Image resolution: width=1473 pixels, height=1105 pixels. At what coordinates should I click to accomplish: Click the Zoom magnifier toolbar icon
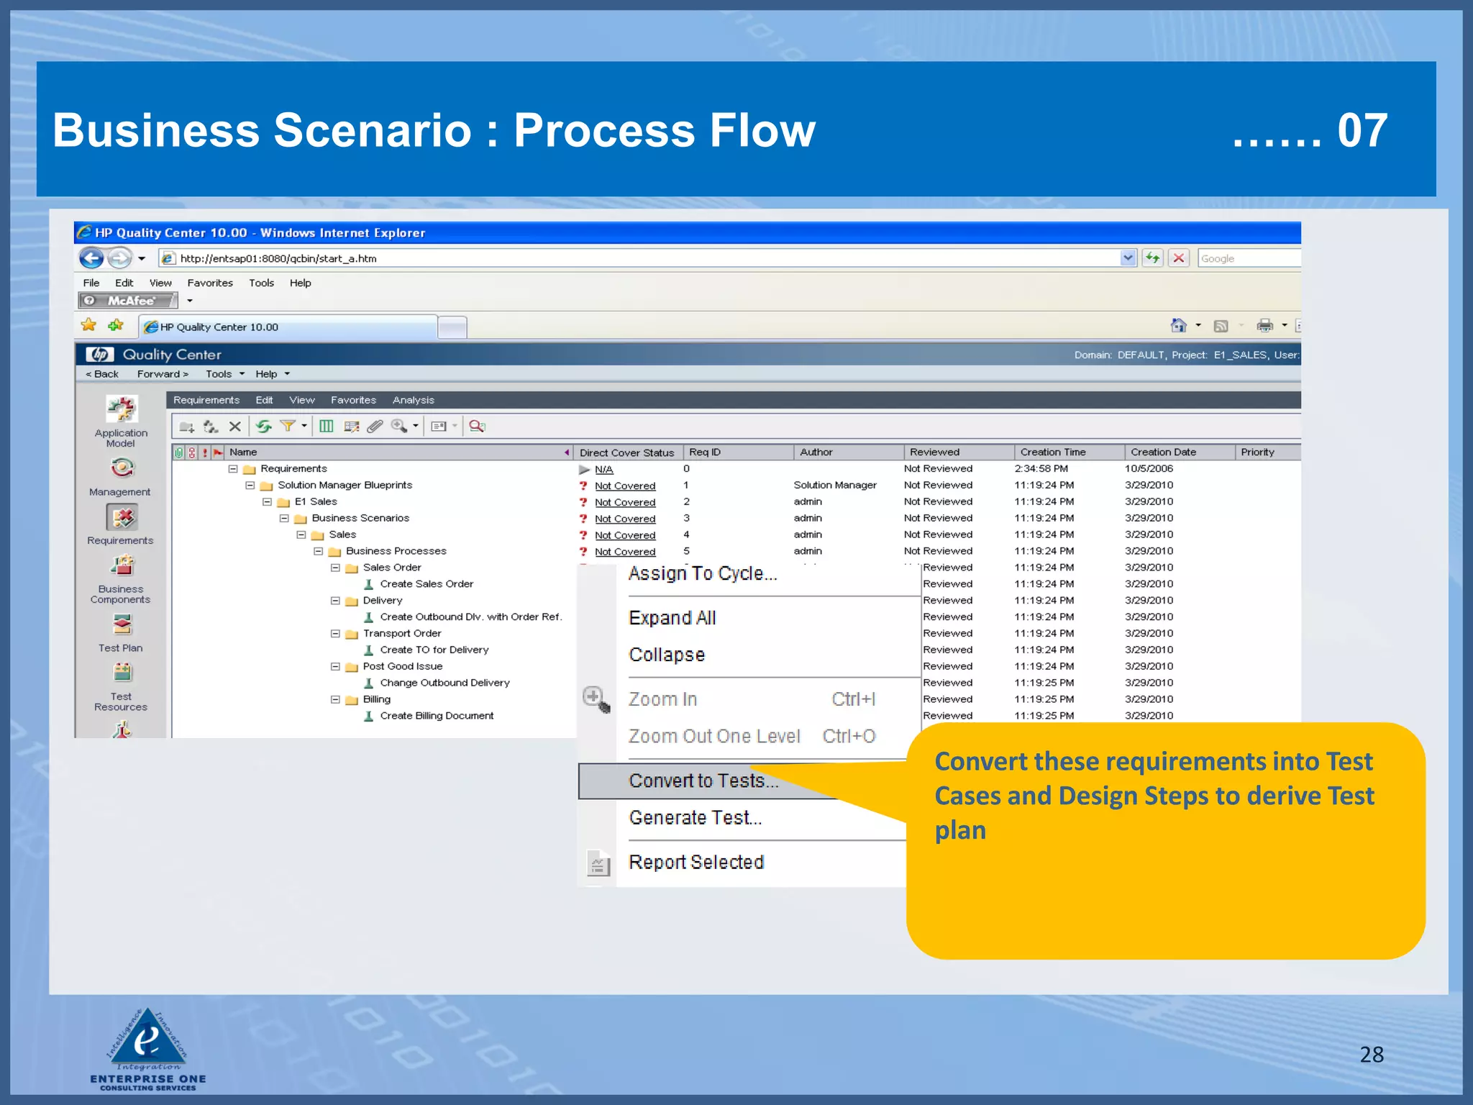pos(399,426)
